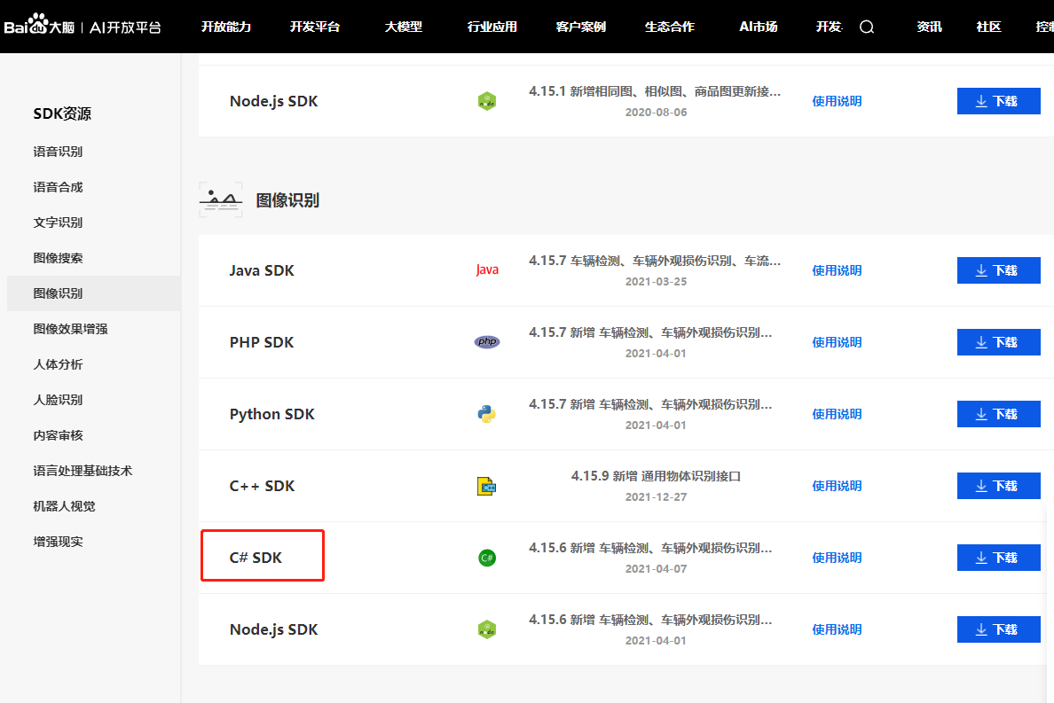Open the 大模型 navigation menu

pyautogui.click(x=404, y=27)
